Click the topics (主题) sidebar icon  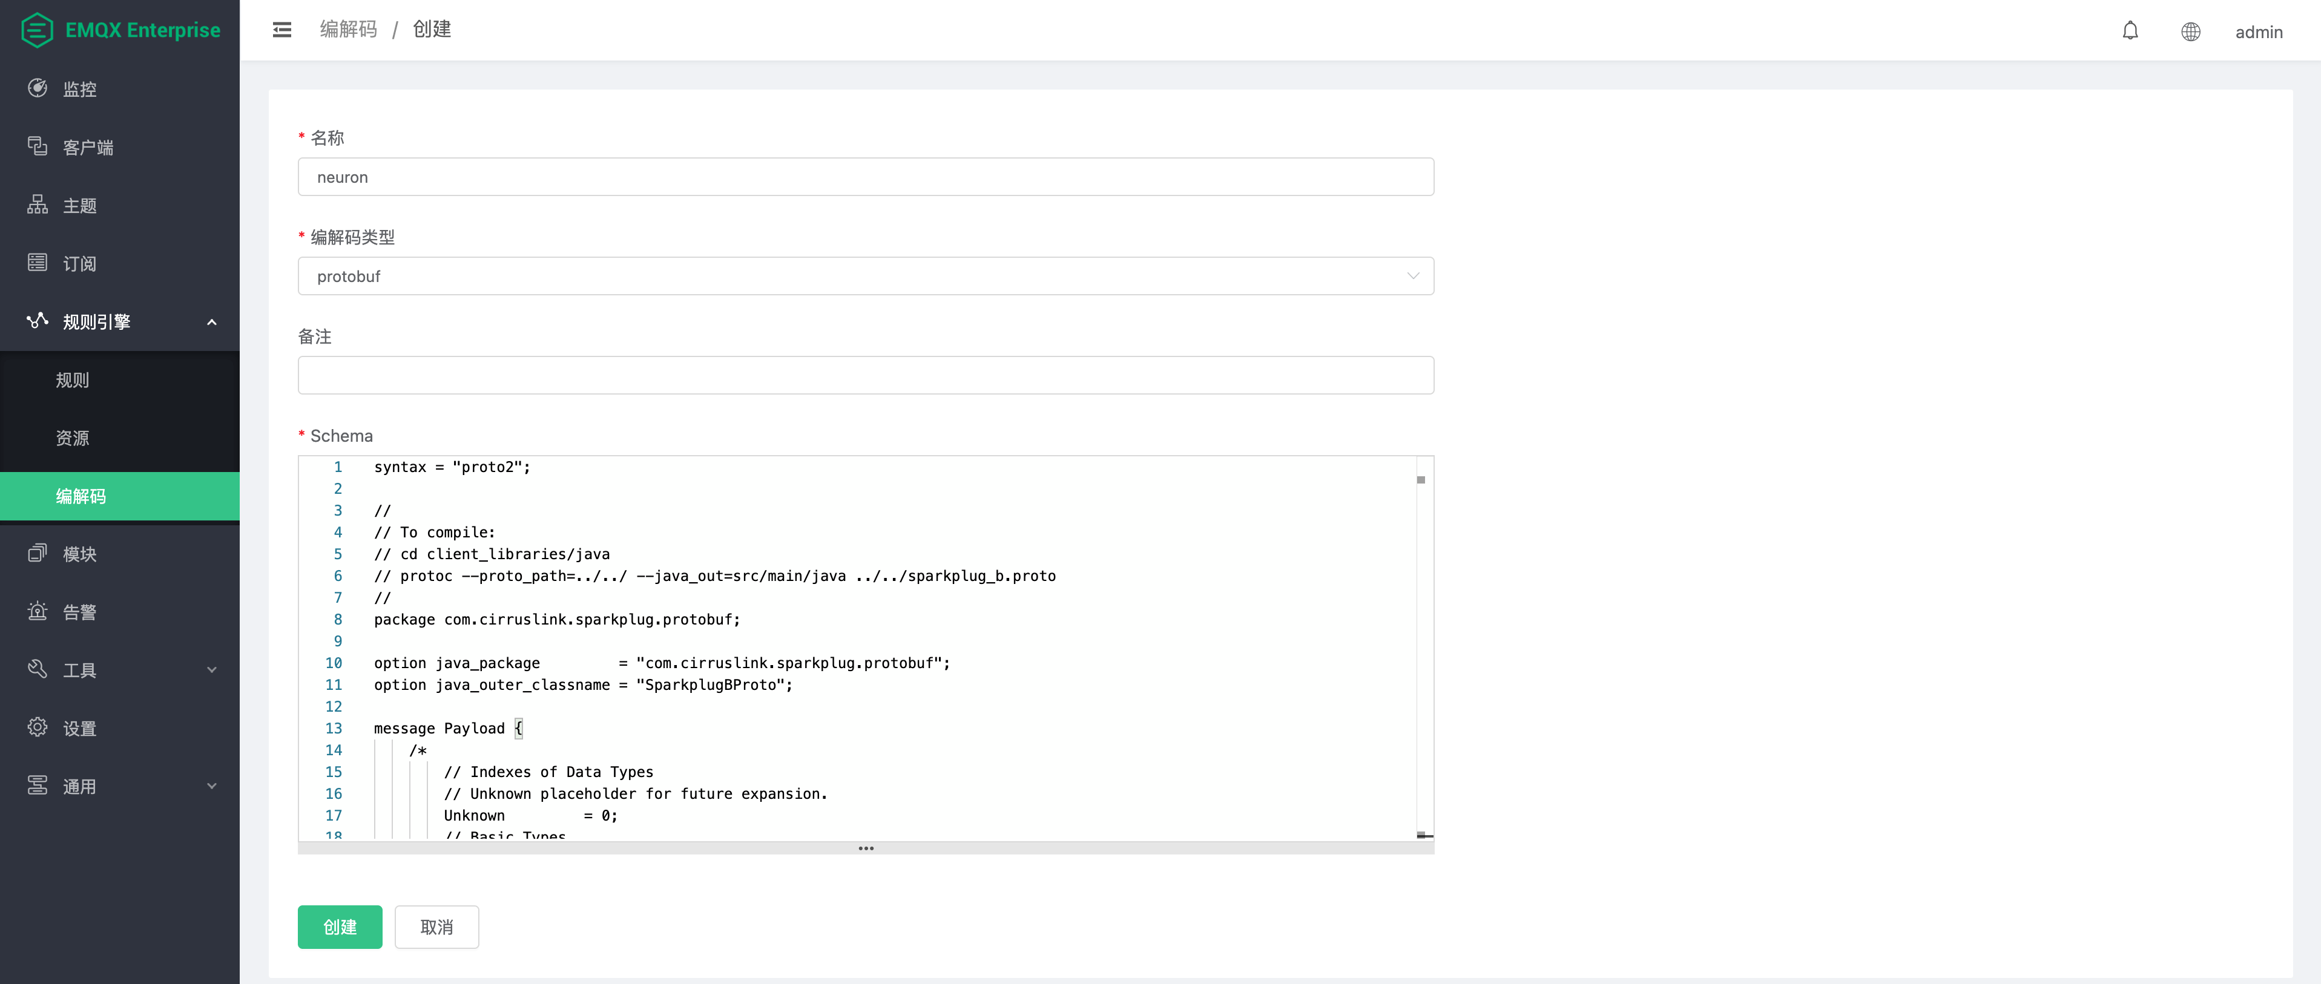click(37, 205)
